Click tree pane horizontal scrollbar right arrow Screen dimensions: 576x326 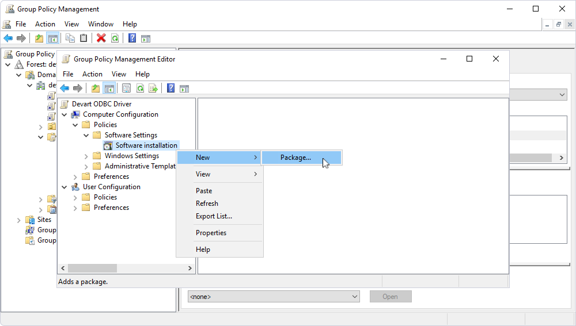click(x=190, y=268)
